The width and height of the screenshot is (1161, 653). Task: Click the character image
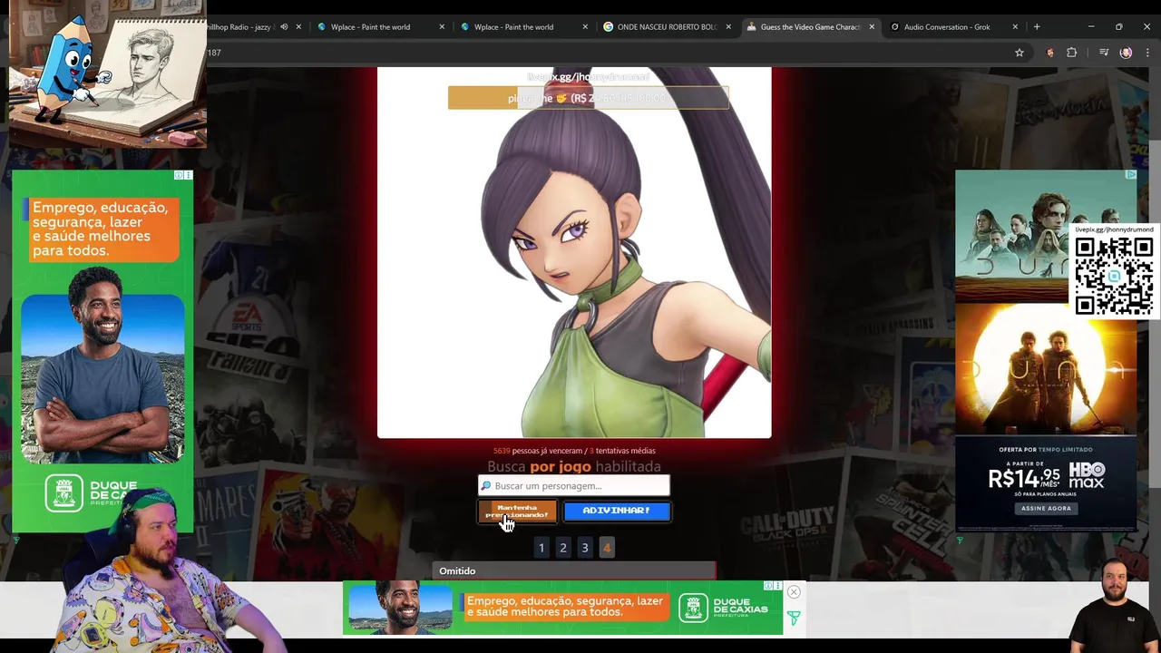tap(574, 253)
